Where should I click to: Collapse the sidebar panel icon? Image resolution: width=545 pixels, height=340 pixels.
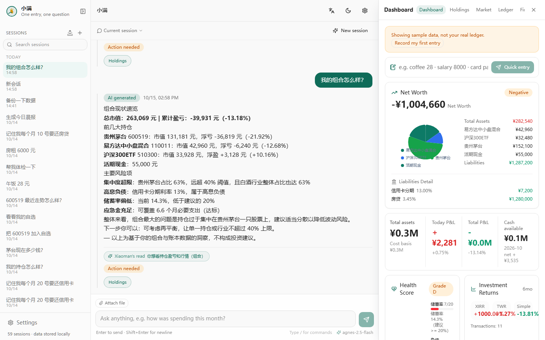coord(83,11)
